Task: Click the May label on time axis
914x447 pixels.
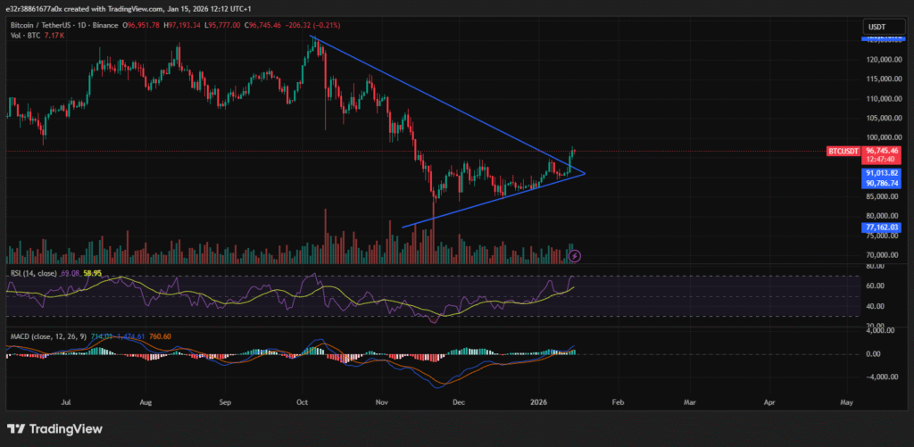Action: [847, 402]
